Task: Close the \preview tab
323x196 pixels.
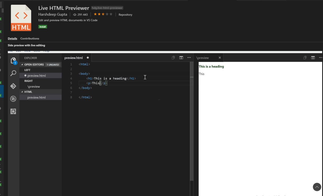Action: [x=220, y=58]
